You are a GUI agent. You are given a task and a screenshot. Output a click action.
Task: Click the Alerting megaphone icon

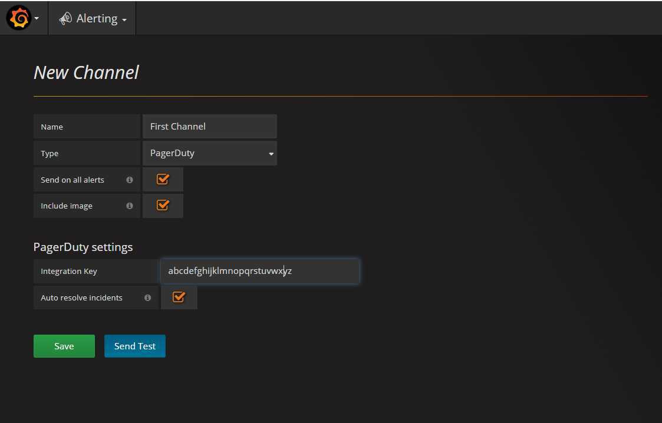coord(65,18)
